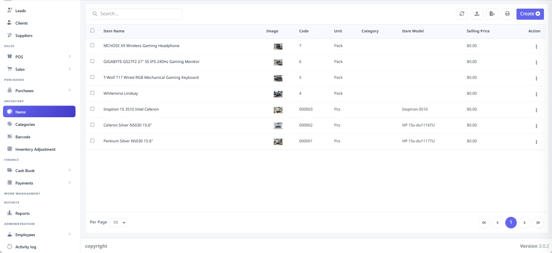The width and height of the screenshot is (552, 253).
Task: Open action menu for GIGABYTE GS27F2 monitor
Action: coord(536,62)
